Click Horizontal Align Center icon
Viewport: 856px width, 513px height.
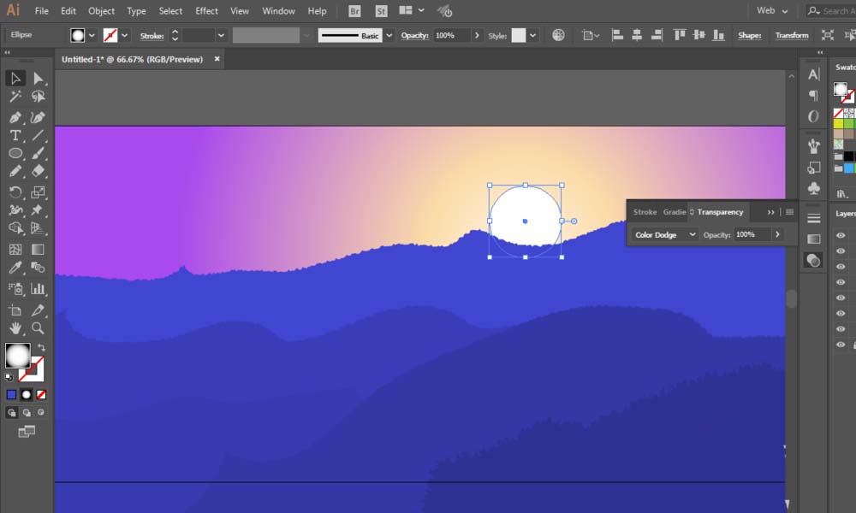(637, 35)
